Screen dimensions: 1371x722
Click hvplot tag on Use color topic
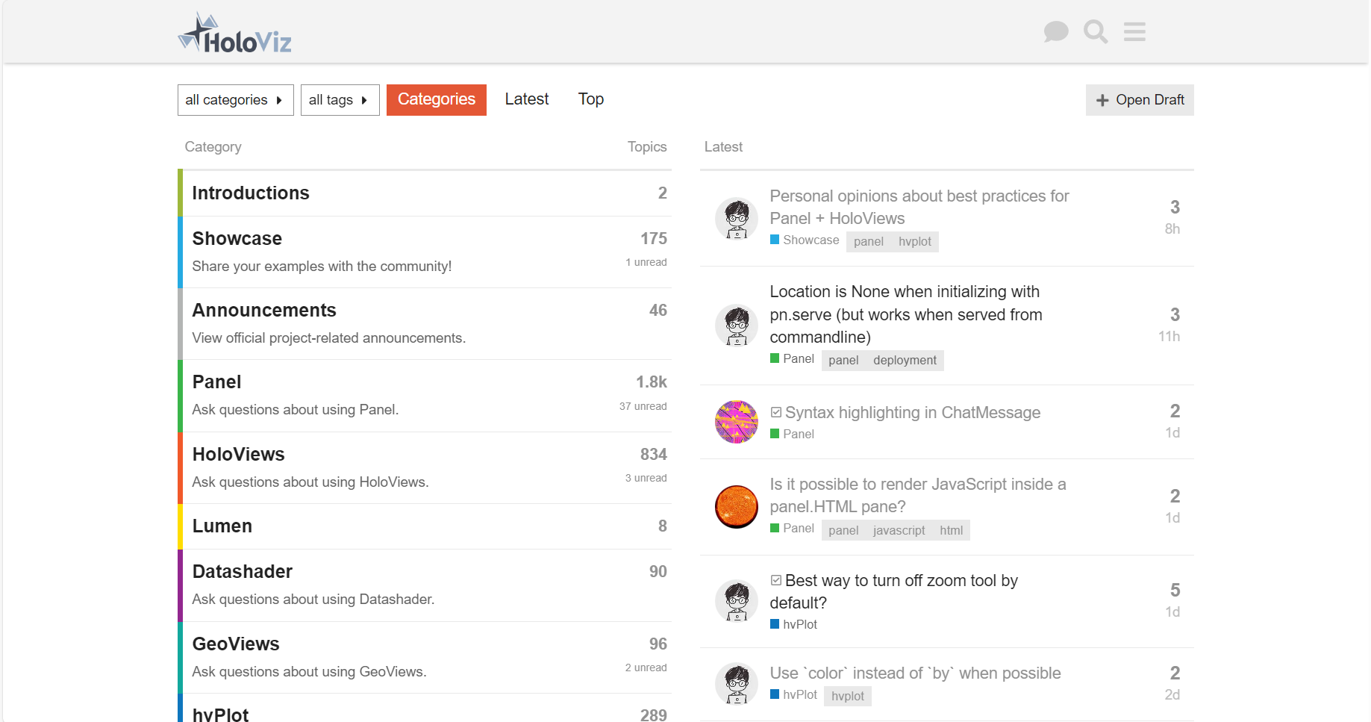847,696
